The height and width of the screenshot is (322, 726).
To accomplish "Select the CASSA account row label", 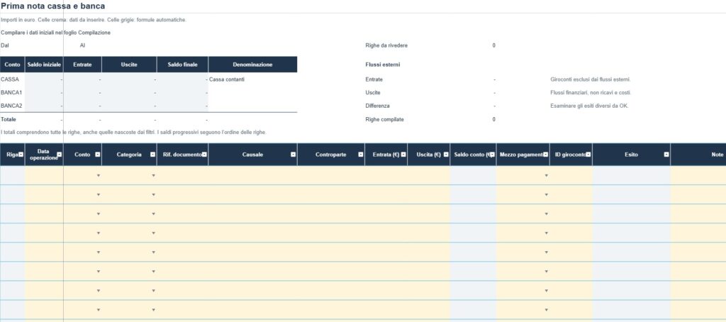I will point(10,79).
